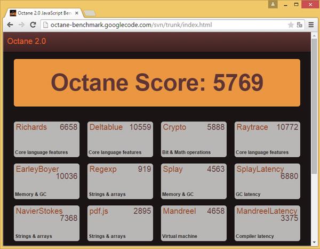Click the Octane 2.0 header link

click(27, 41)
